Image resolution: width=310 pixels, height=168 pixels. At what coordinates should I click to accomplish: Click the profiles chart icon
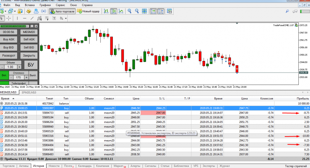(x=11, y=11)
